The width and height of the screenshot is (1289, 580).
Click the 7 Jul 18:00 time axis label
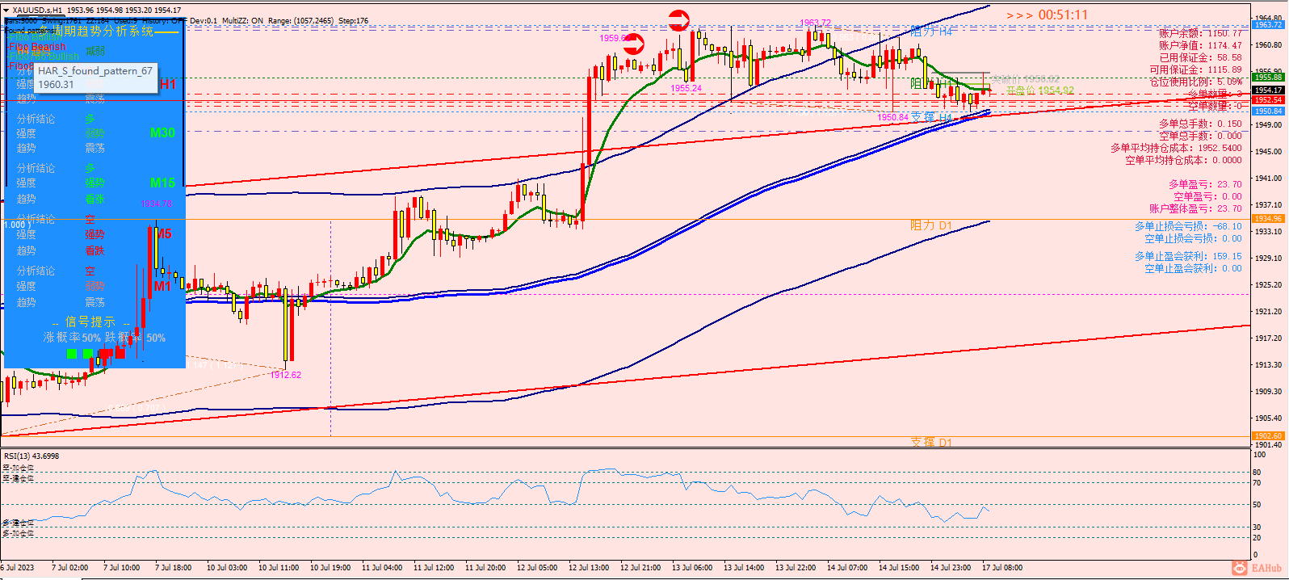click(x=173, y=567)
